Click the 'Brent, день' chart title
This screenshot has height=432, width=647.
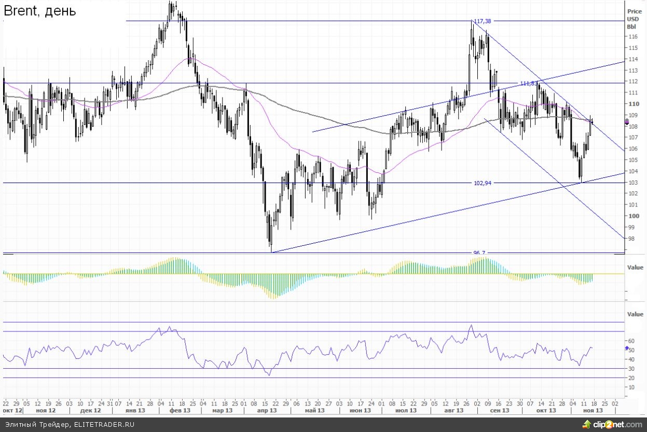pyautogui.click(x=40, y=11)
